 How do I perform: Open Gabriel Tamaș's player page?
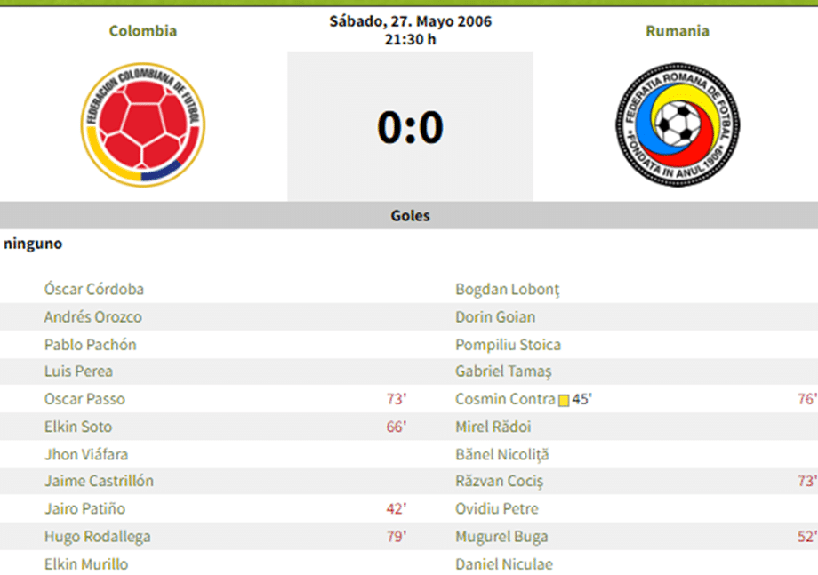503,371
